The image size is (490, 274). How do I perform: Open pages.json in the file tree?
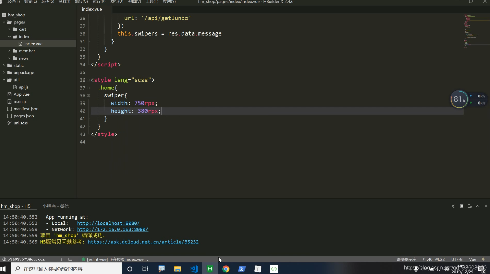(x=23, y=116)
